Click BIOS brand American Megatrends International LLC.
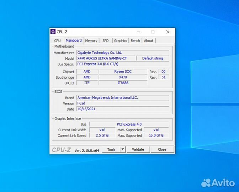Viewport: 239px width, 192px height. click(x=123, y=98)
